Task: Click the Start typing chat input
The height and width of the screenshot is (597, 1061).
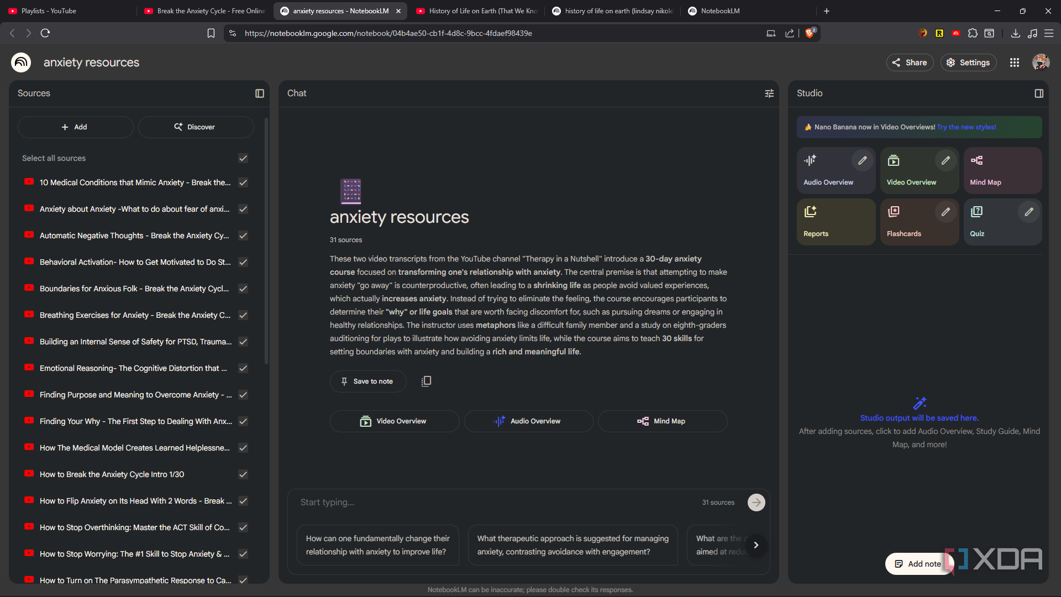Action: 497,502
